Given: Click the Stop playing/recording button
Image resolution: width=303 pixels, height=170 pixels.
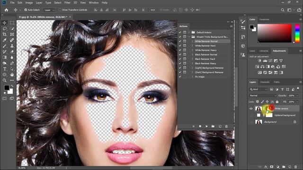Looking at the screenshot, I should (194, 126).
